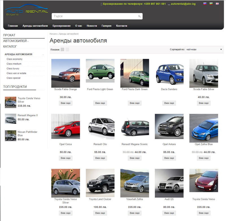Switch to list view icon
This screenshot has height=221, width=226.
click(67, 50)
